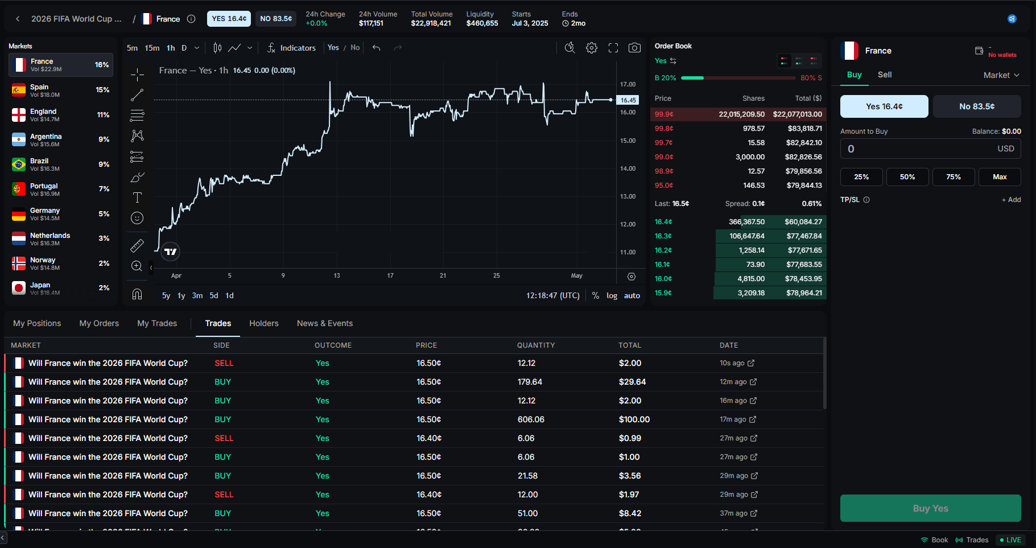The width and height of the screenshot is (1036, 548).
Task: Open the emoji icons tool
Action: pyautogui.click(x=137, y=218)
